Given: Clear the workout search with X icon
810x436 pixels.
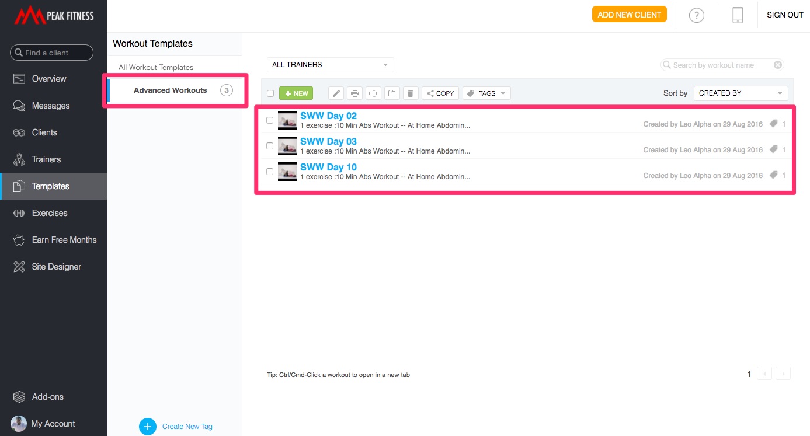Looking at the screenshot, I should 777,65.
